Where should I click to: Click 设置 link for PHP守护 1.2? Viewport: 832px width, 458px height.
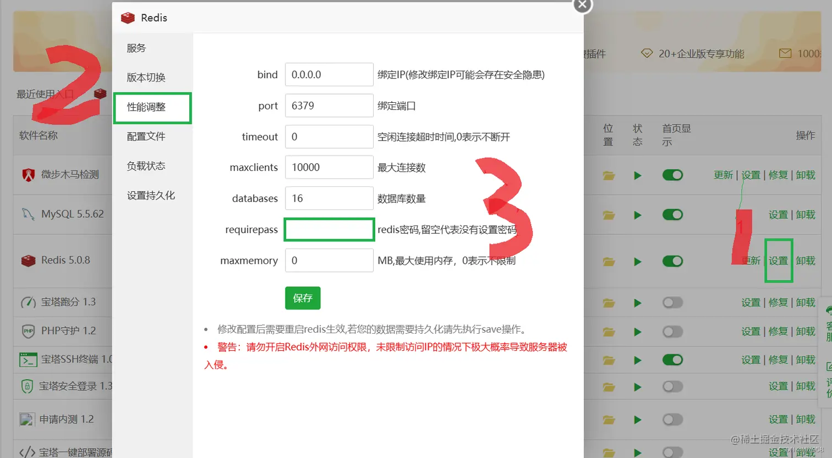point(751,332)
